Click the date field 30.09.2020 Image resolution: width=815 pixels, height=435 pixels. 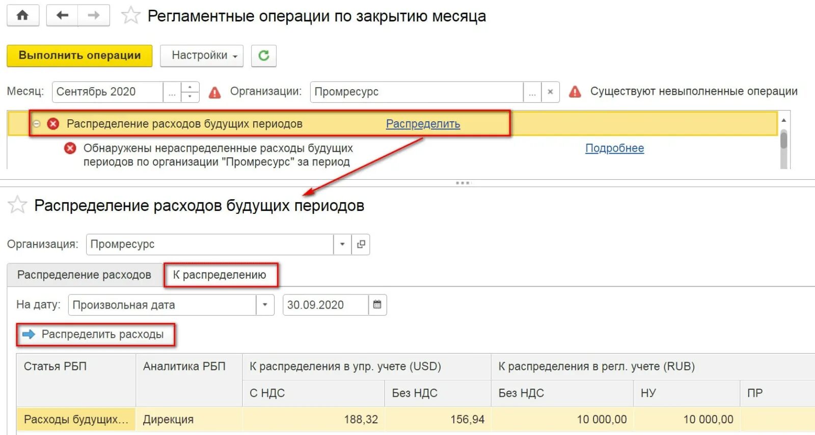325,305
